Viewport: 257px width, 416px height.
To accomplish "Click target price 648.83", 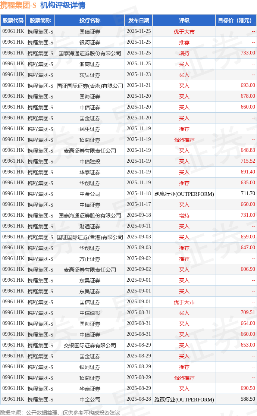I will [x=248, y=150].
